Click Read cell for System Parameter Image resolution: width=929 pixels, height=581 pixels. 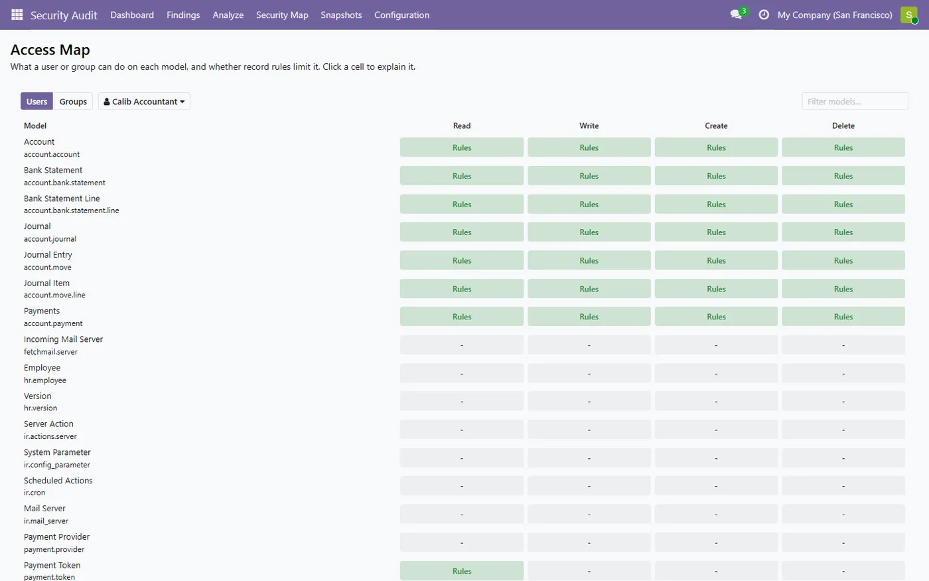(462, 458)
